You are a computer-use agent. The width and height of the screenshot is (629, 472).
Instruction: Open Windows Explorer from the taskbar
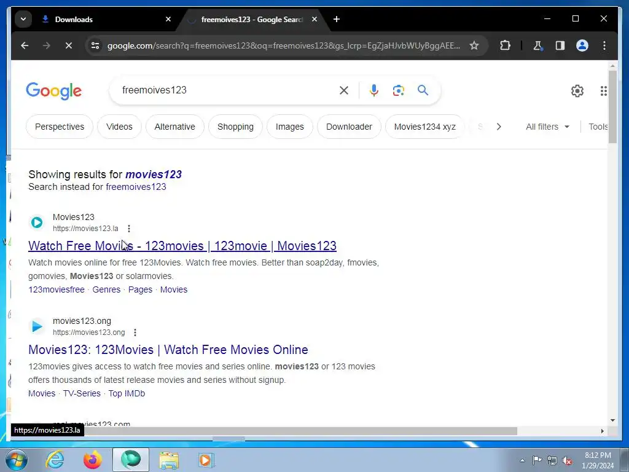pos(169,460)
